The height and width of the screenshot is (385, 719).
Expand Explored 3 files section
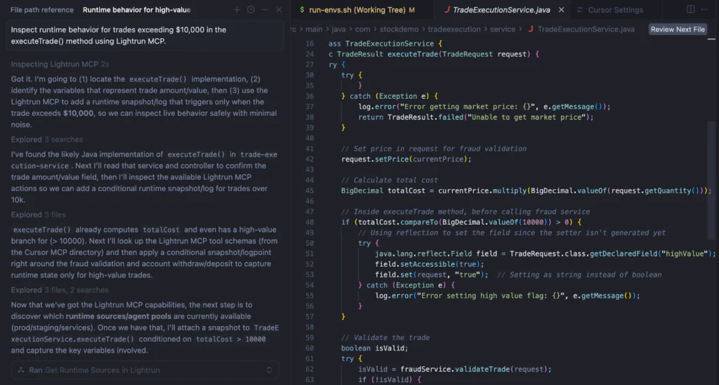[38, 215]
